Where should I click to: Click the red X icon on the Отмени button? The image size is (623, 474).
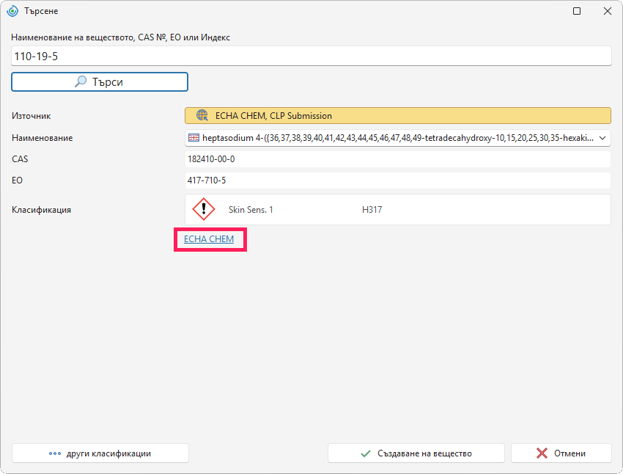coord(542,453)
